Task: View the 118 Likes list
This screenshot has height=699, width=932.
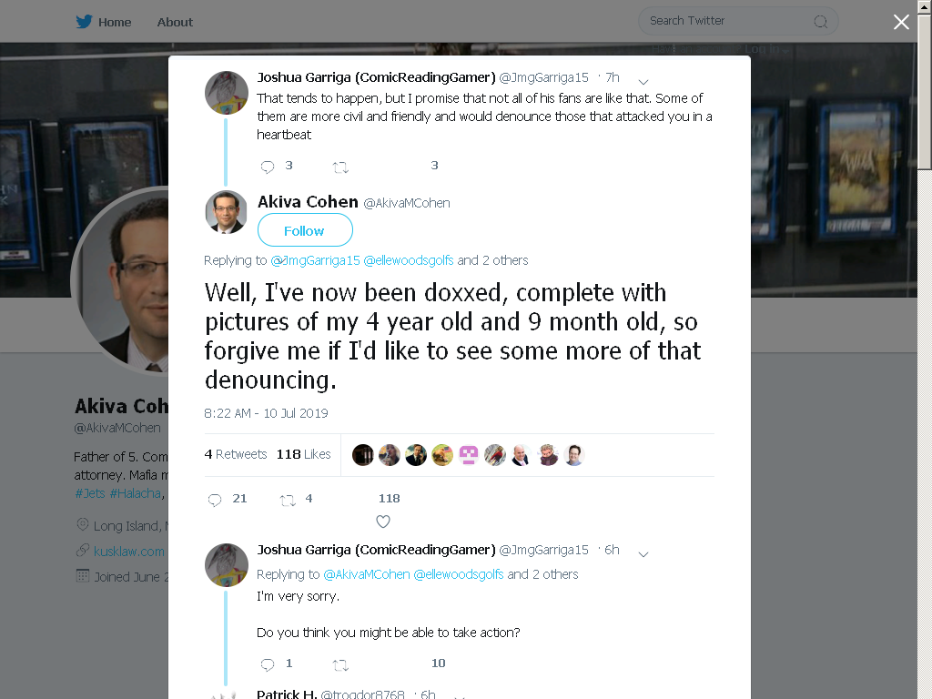Action: pos(303,454)
